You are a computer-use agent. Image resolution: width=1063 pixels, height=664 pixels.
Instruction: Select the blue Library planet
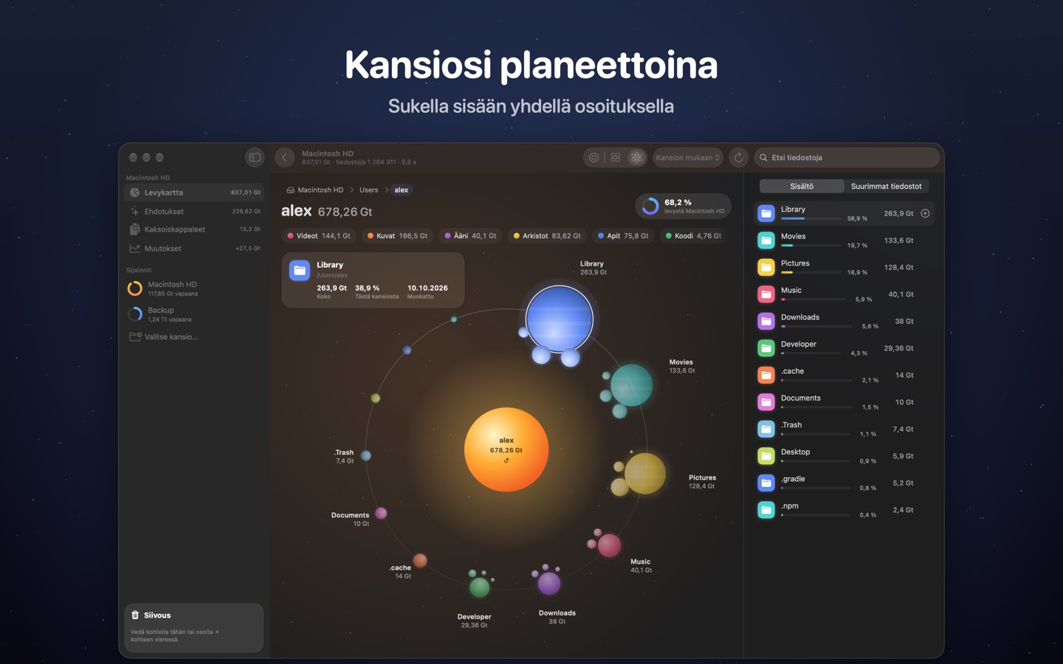[x=560, y=319]
